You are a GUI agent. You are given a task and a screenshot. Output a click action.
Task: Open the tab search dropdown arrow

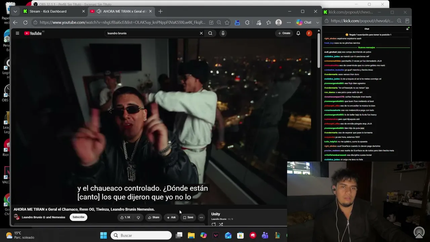click(x=15, y=11)
